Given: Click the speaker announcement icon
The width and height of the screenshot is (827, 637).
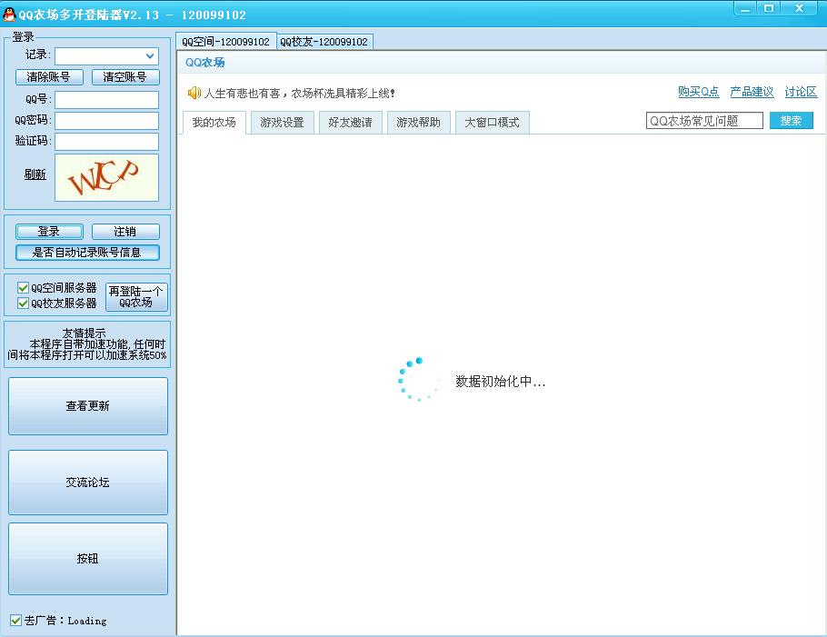Looking at the screenshot, I should [x=194, y=93].
